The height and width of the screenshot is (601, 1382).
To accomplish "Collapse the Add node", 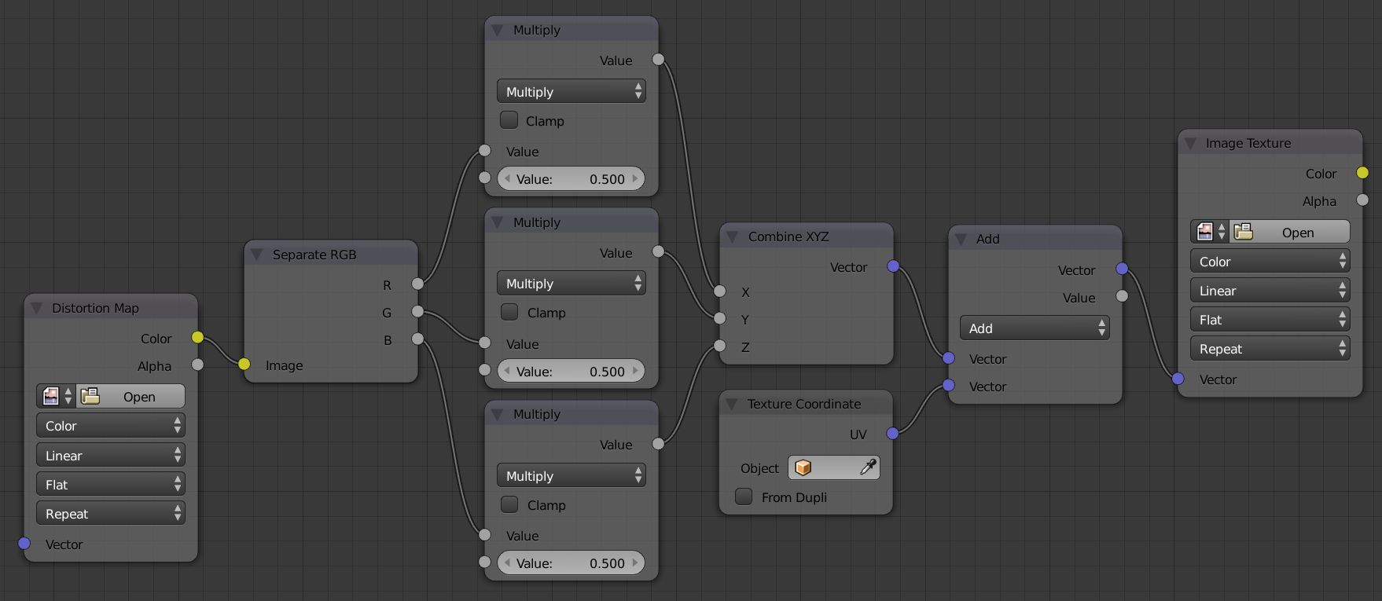I will click(961, 239).
